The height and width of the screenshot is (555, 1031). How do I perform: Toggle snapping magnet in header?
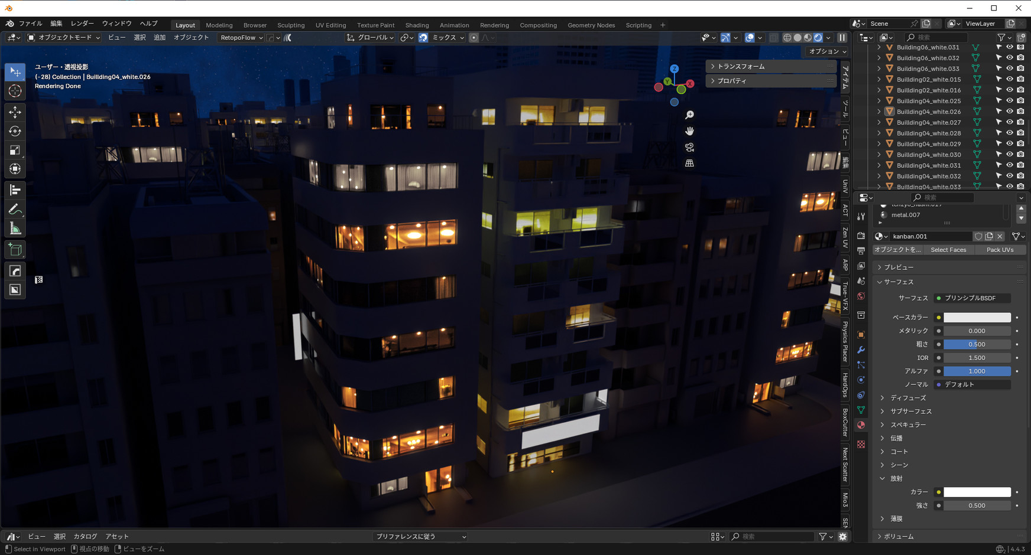pyautogui.click(x=423, y=37)
